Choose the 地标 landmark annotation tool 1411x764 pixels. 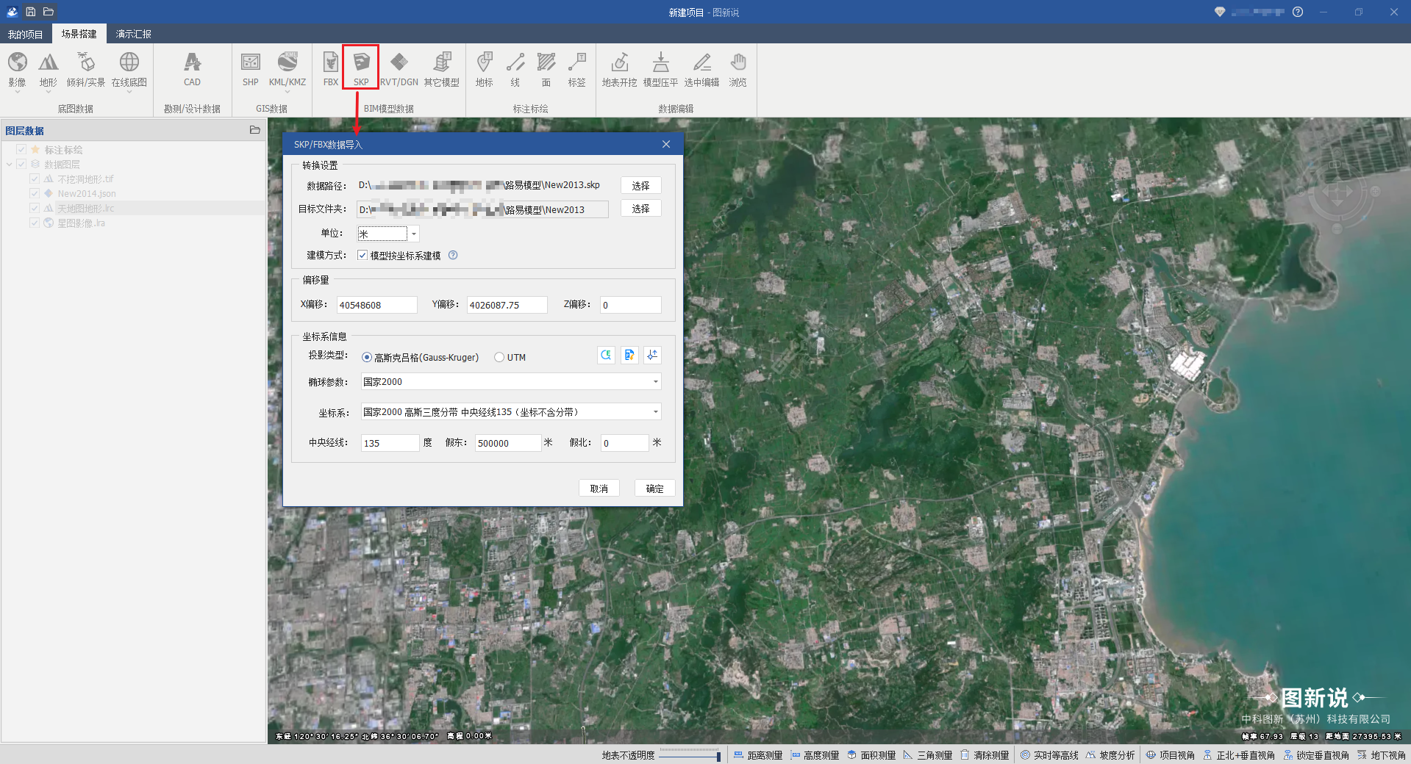484,69
